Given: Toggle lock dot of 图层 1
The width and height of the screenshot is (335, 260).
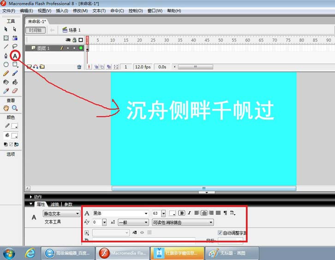Looking at the screenshot, I should coord(74,48).
